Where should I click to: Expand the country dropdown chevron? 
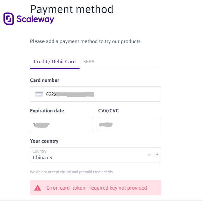pos(149,155)
